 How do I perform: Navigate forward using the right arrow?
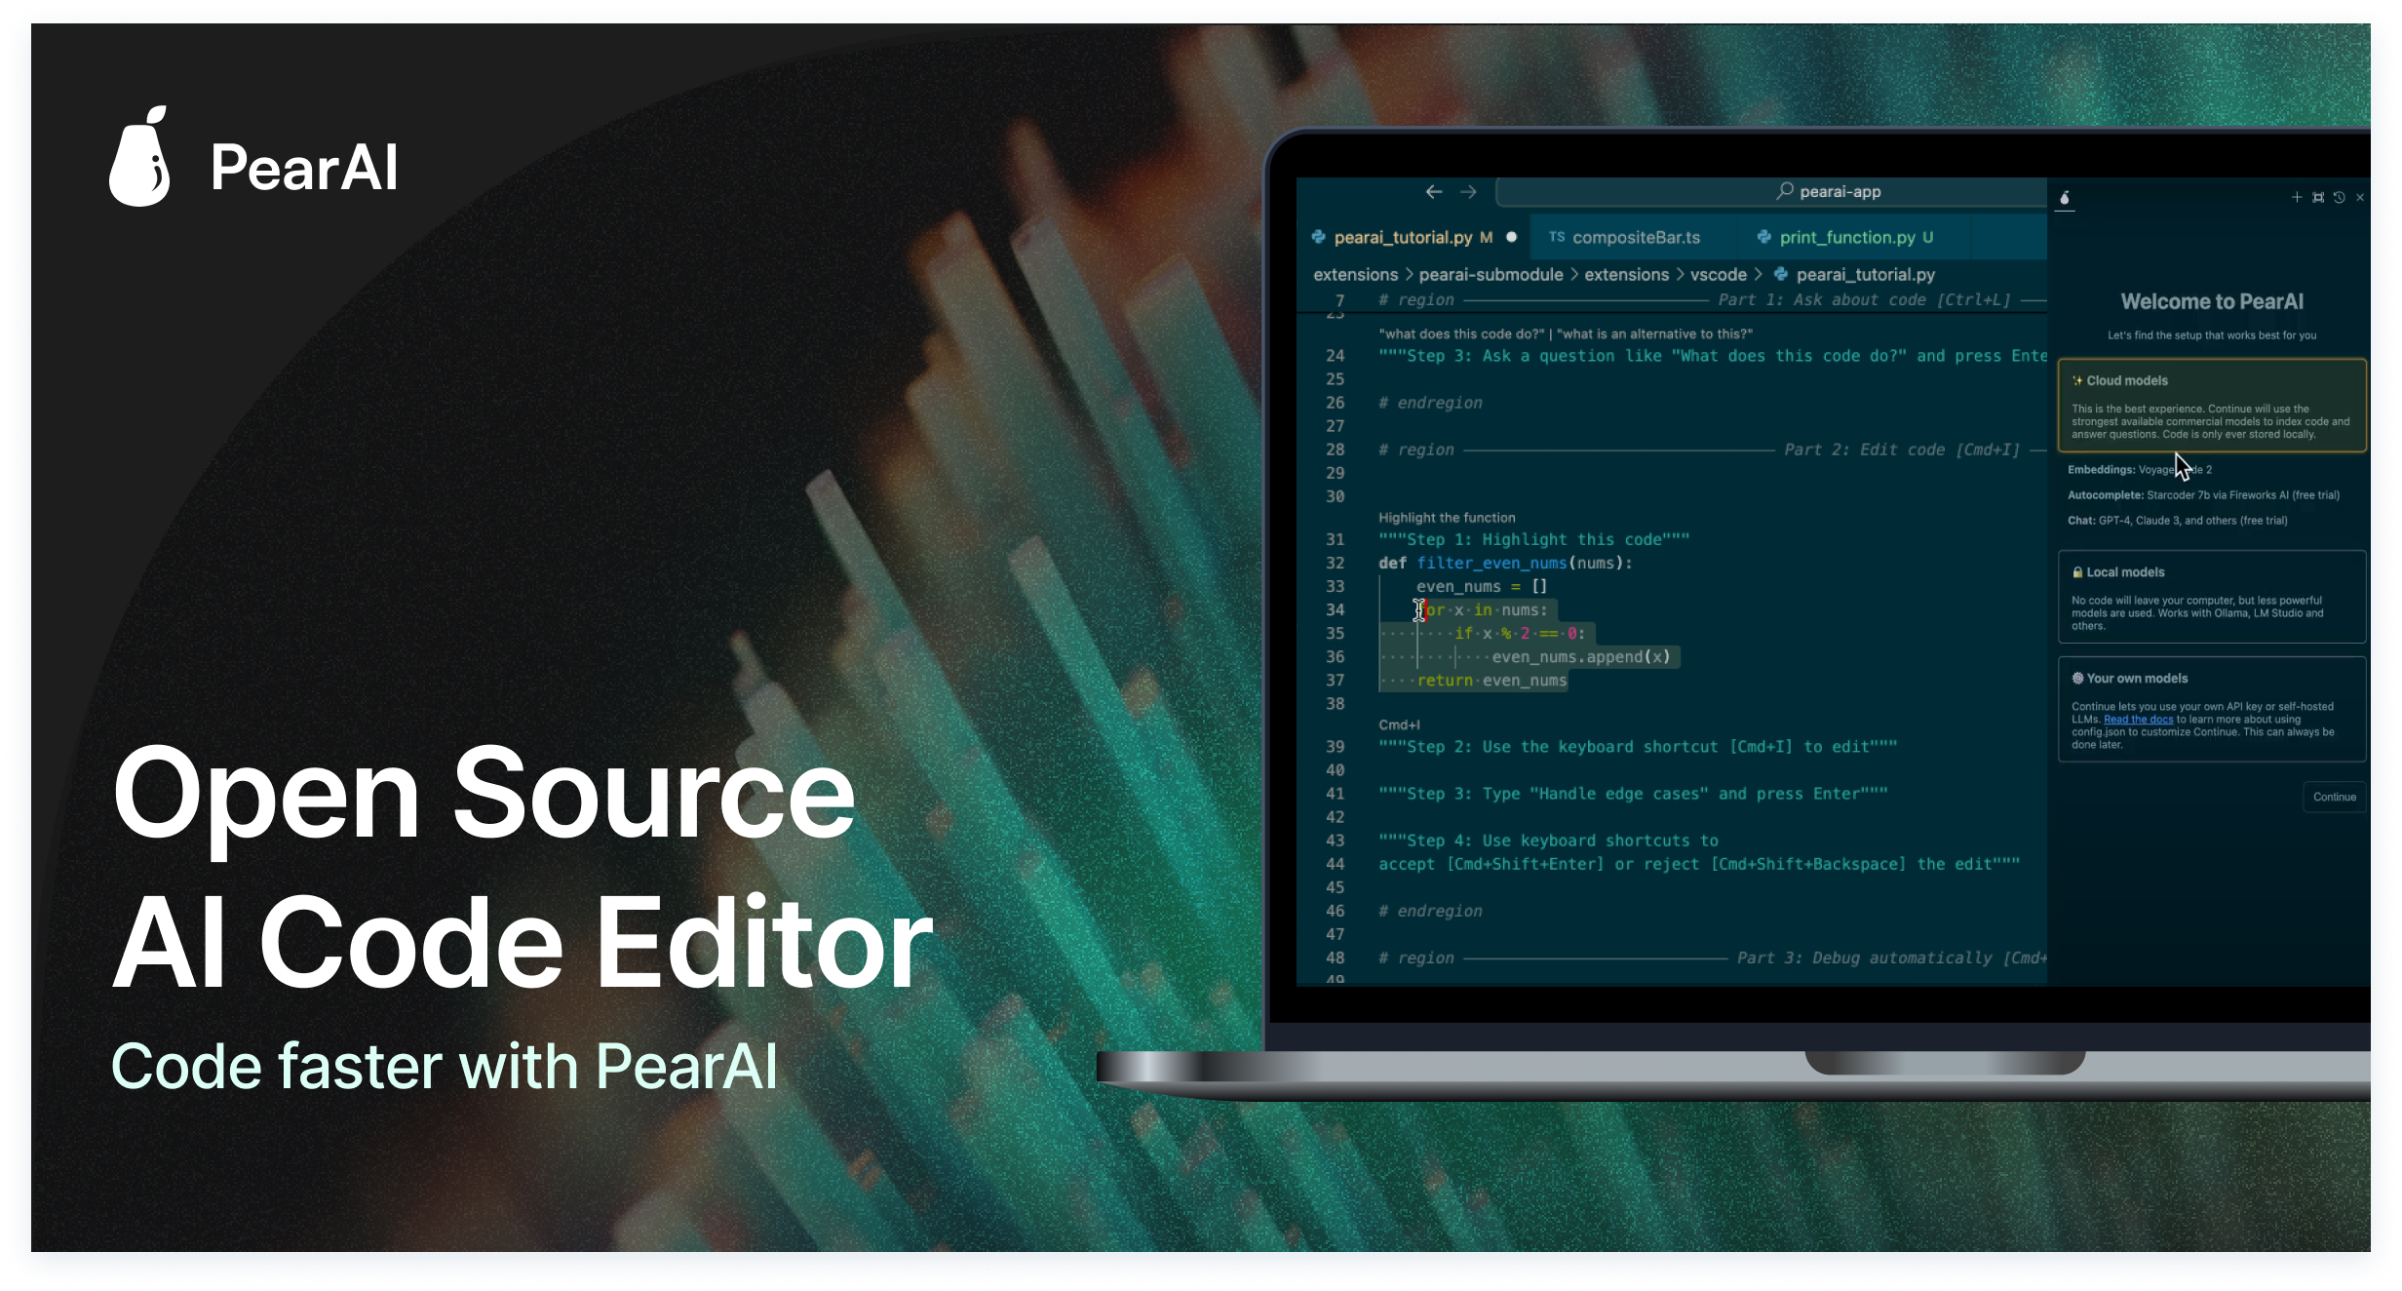(x=1469, y=191)
